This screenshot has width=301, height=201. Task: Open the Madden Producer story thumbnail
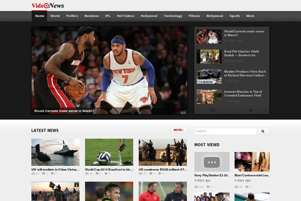(209, 76)
